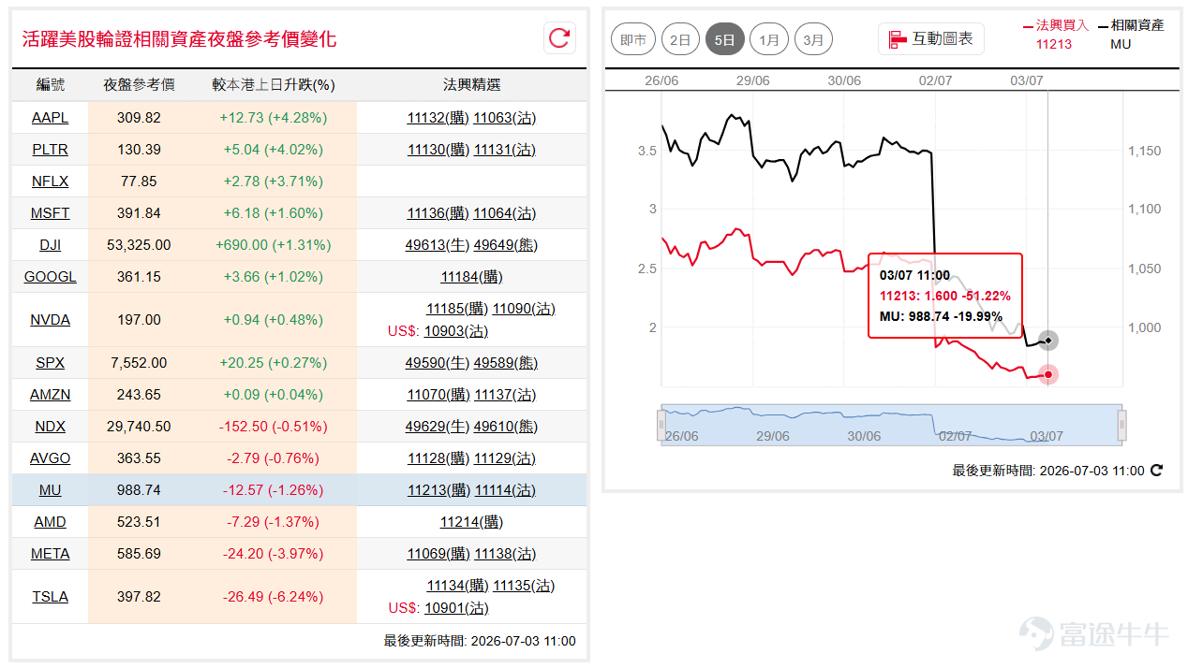
Task: Click the left handle of the range navigator
Action: pyautogui.click(x=661, y=426)
